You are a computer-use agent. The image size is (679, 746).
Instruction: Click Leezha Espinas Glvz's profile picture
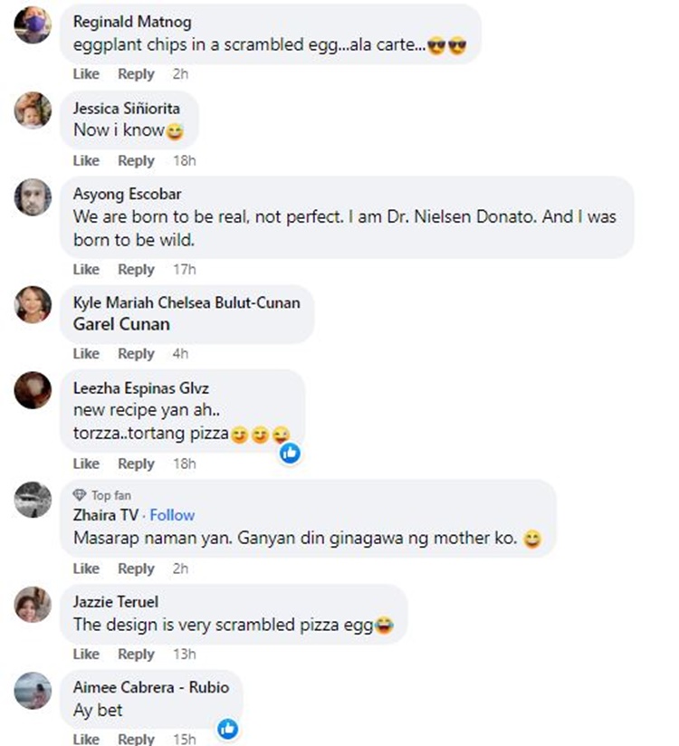[33, 390]
